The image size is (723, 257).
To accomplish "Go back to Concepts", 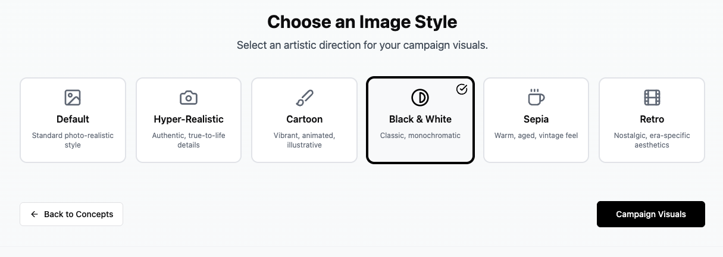I will (71, 214).
